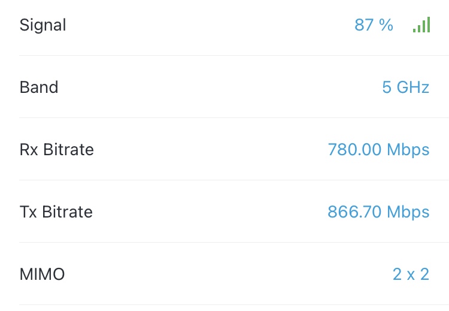The width and height of the screenshot is (449, 311).
Task: Tap the GHz unit in the Band row
Action: [413, 87]
